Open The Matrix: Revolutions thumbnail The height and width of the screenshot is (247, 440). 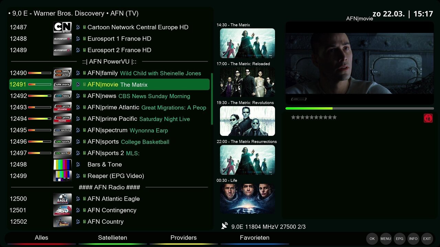click(247, 121)
